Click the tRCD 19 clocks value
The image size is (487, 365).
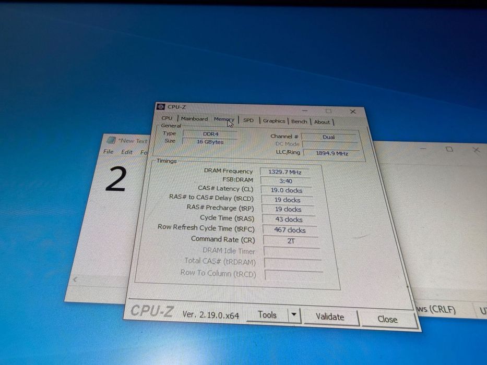point(287,200)
